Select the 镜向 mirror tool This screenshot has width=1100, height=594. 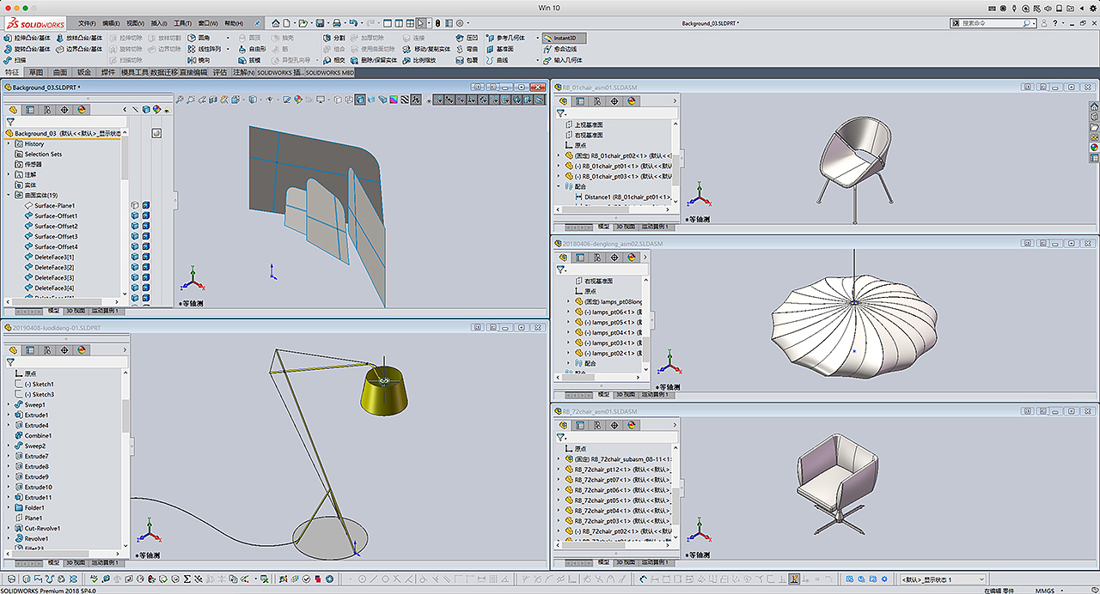tap(199, 60)
